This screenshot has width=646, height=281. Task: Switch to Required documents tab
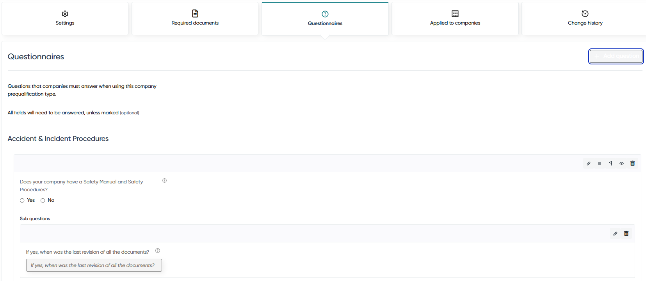[195, 19]
